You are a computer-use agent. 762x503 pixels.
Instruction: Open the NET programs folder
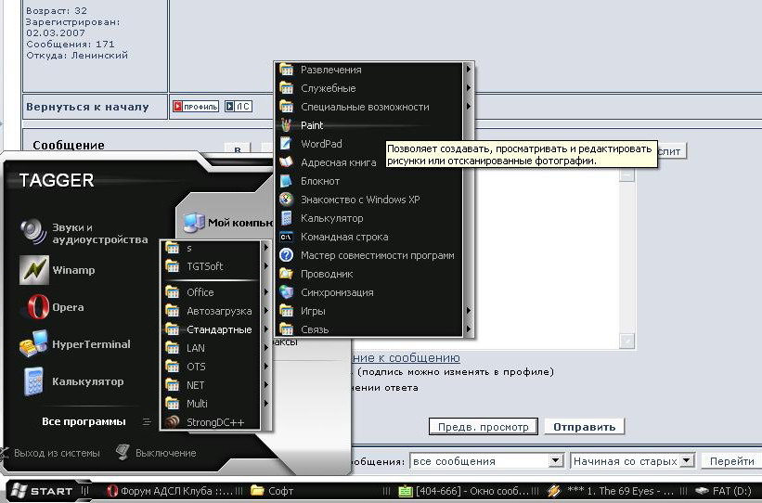[x=216, y=385]
